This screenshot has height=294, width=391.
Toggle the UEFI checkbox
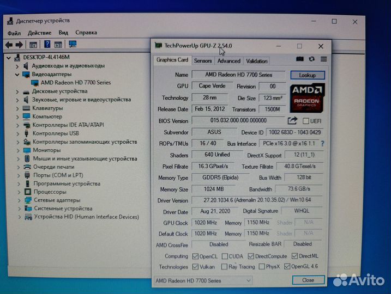pyautogui.click(x=305, y=121)
